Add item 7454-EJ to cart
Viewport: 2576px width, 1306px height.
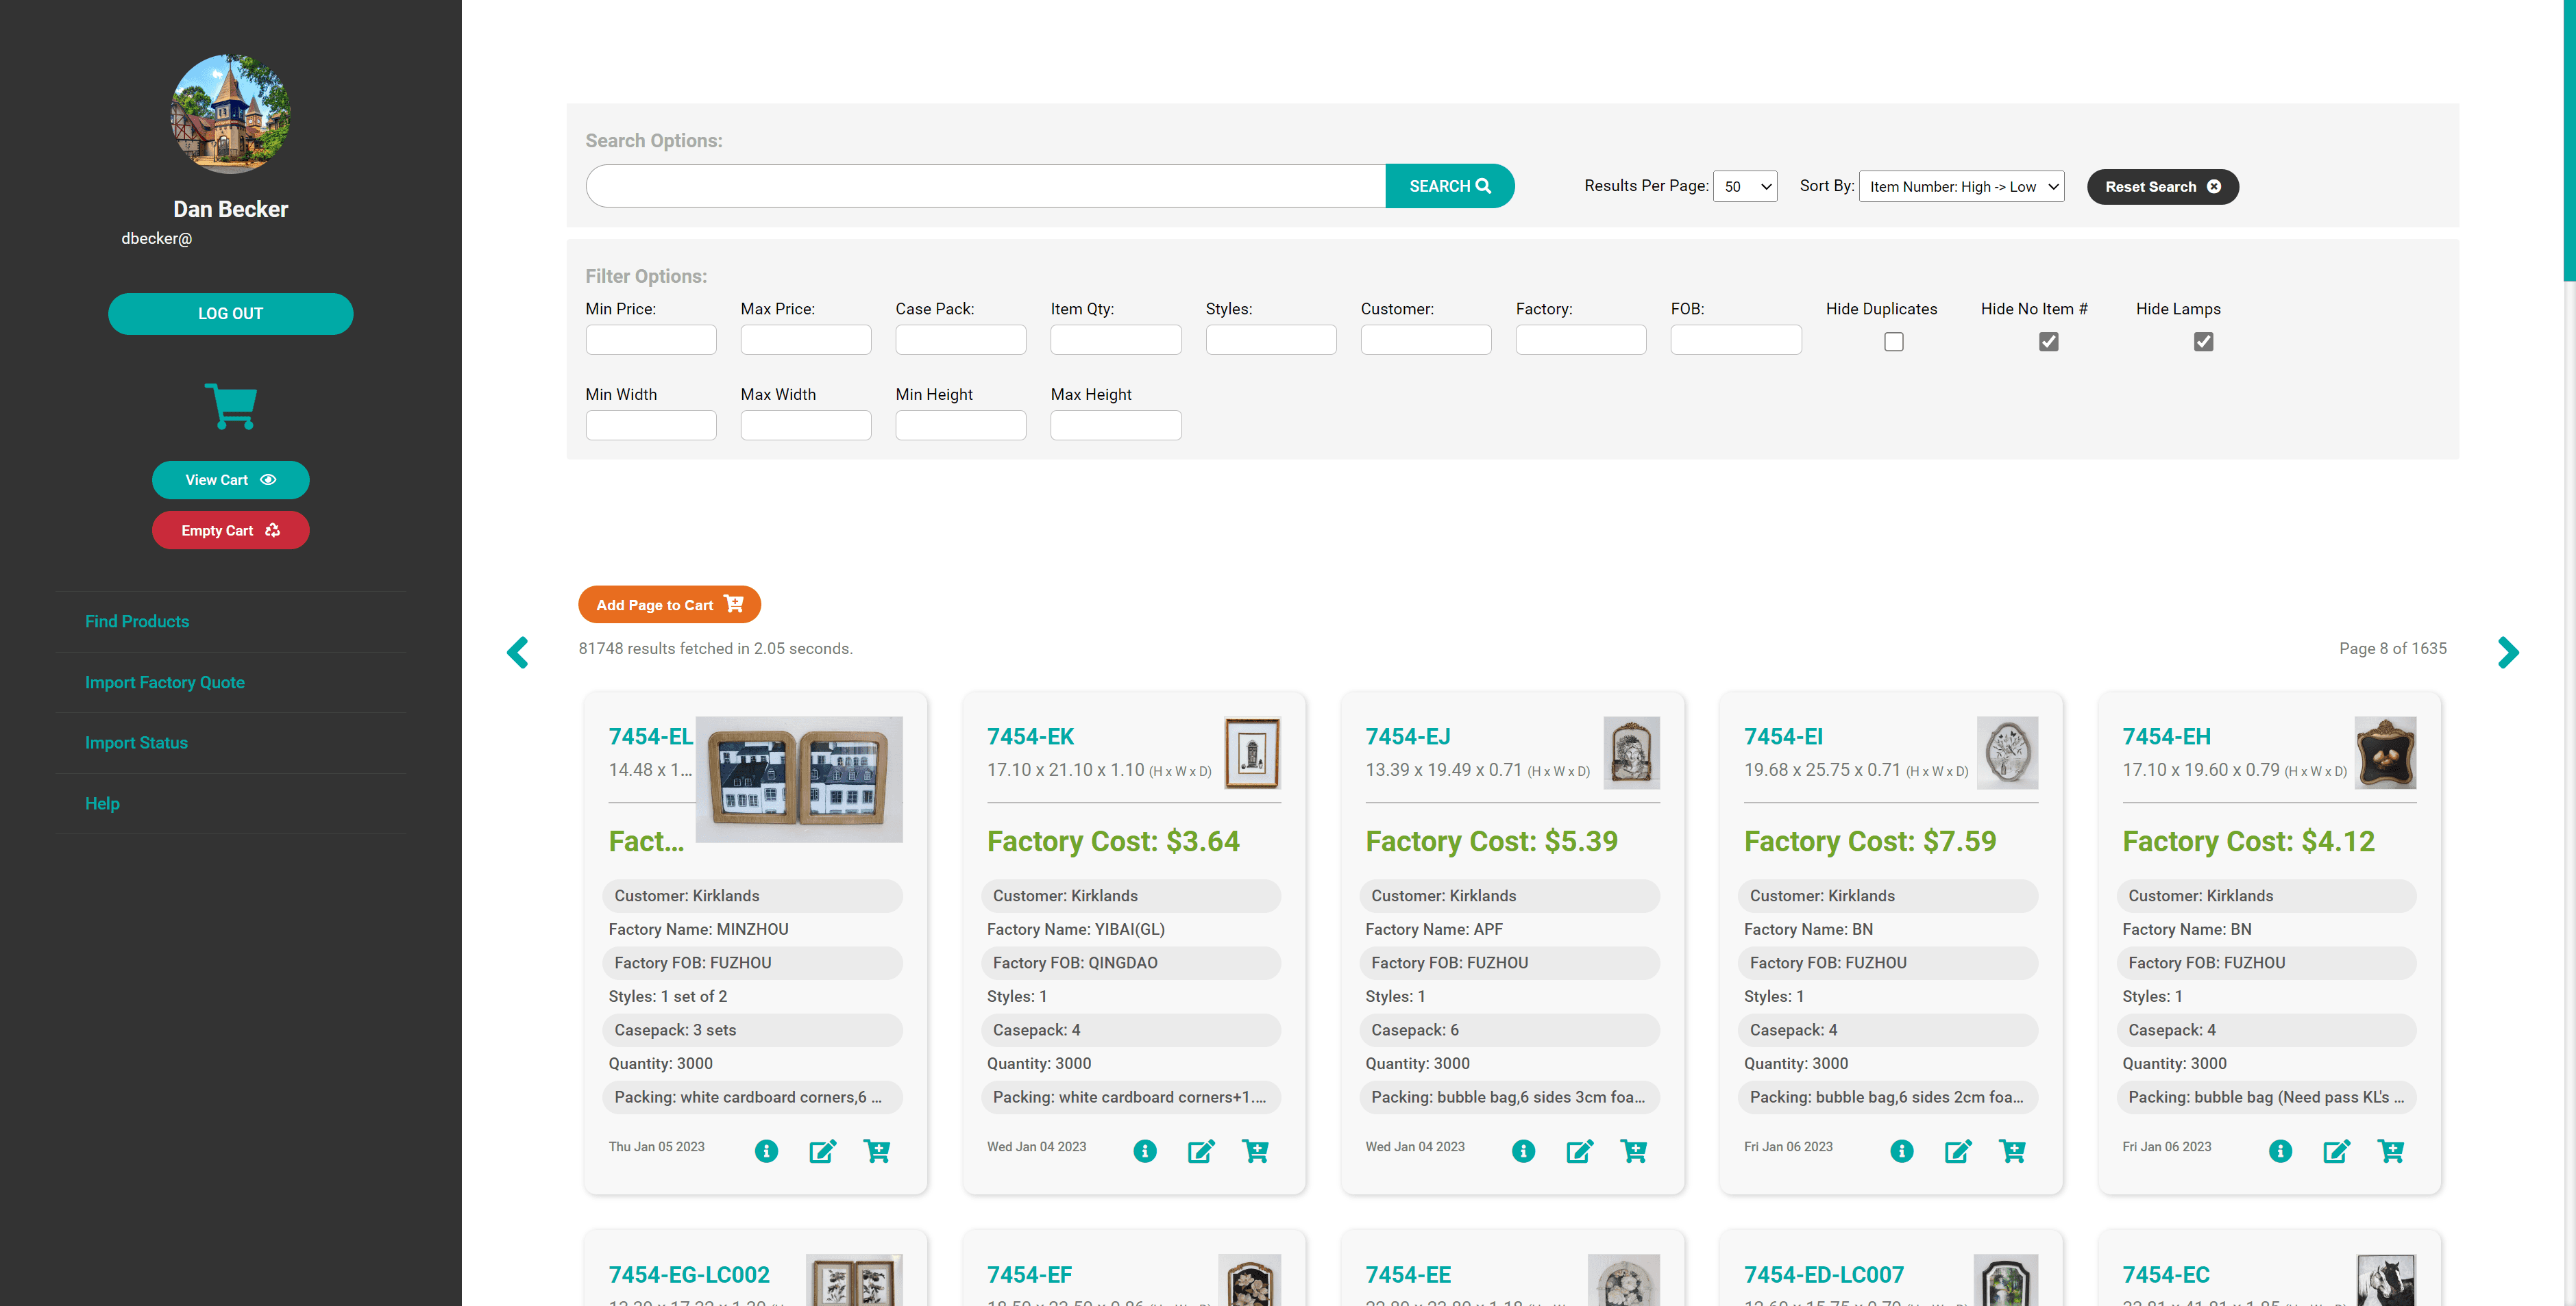click(1634, 1151)
